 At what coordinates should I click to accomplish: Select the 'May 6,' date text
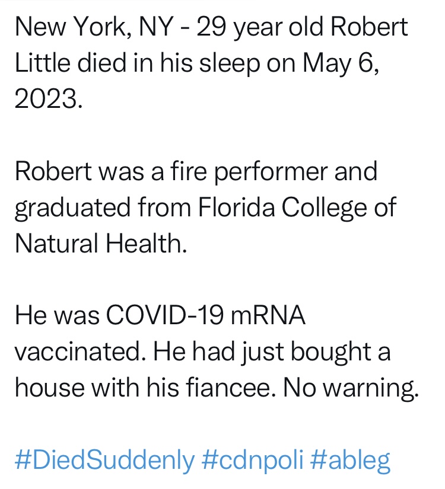pyautogui.click(x=341, y=63)
